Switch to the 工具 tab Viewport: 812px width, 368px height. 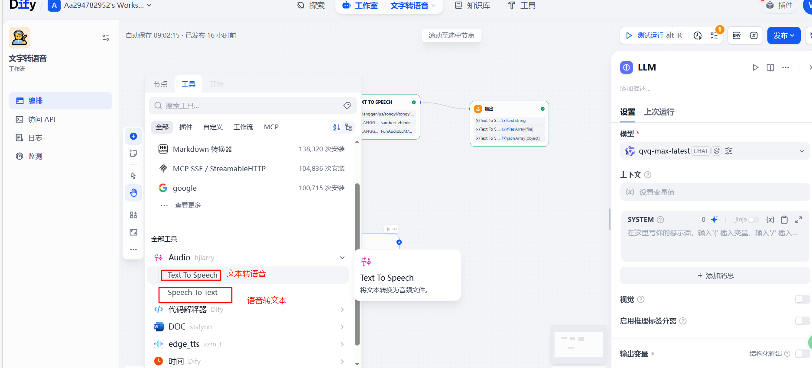pyautogui.click(x=188, y=84)
